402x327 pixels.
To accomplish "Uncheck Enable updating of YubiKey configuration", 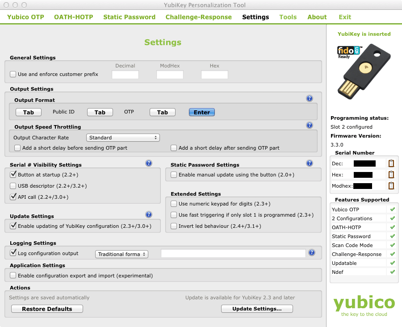I will coord(13,226).
